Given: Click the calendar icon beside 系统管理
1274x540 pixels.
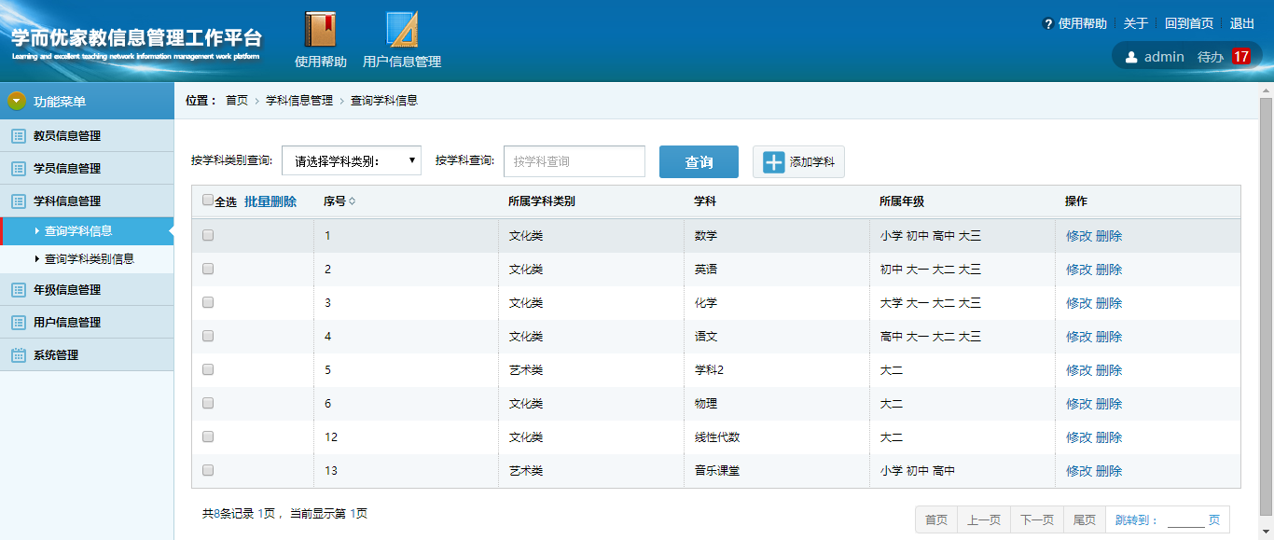Looking at the screenshot, I should [x=18, y=355].
